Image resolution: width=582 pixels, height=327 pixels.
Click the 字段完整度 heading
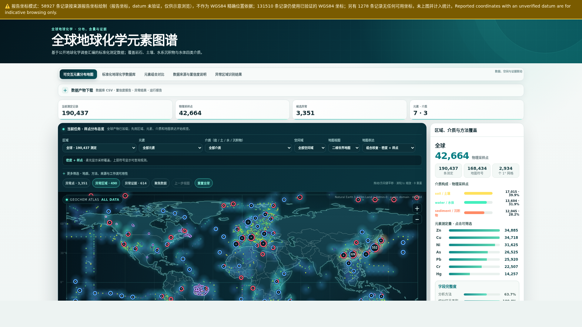tap(447, 286)
